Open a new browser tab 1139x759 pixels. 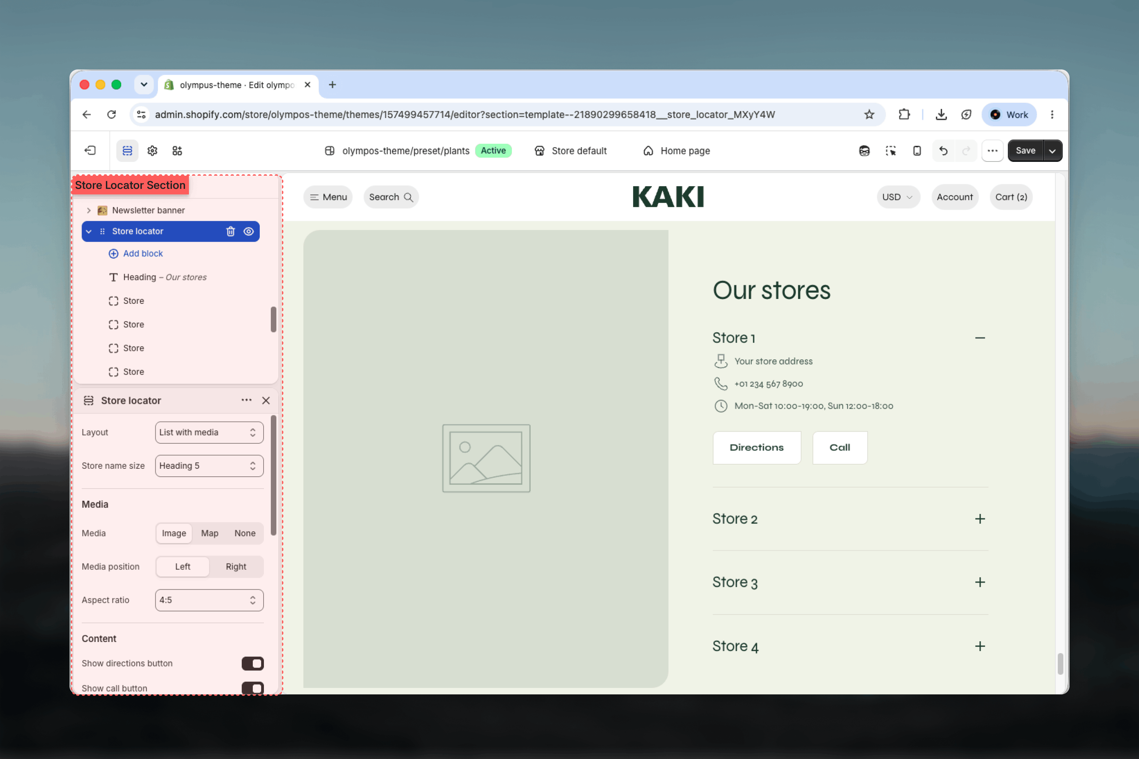[332, 85]
